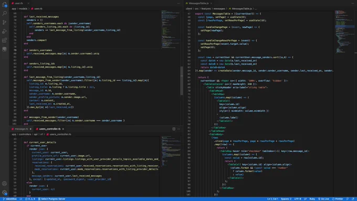Click the user.rb editor vertical scrollbar thumb
This screenshot has width=357, height=201.
point(182,81)
